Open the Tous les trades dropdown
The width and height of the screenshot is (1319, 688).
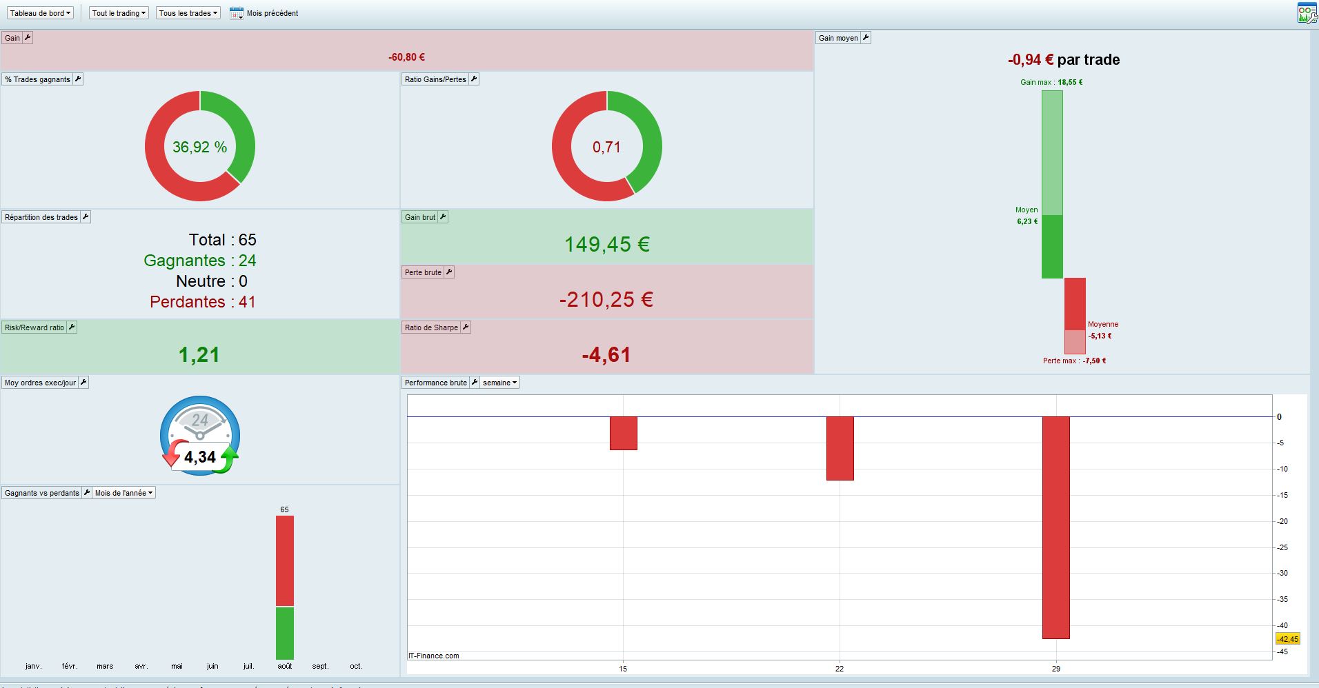click(x=188, y=13)
